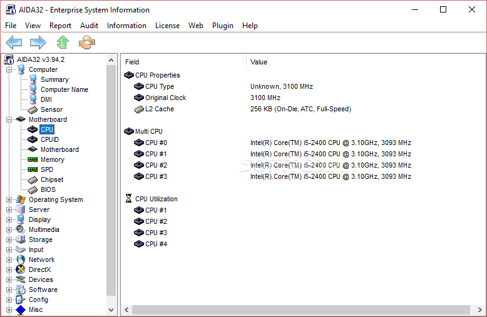The height and width of the screenshot is (317, 487).
Task: Click the Devices icon in tree
Action: 21,279
